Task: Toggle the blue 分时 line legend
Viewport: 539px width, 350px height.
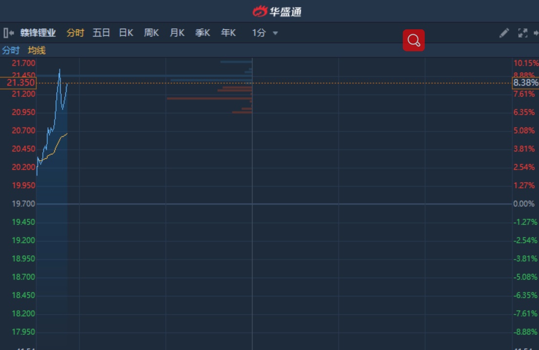Action: (11, 51)
